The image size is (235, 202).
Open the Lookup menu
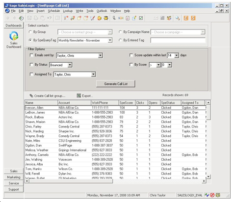point(68,11)
